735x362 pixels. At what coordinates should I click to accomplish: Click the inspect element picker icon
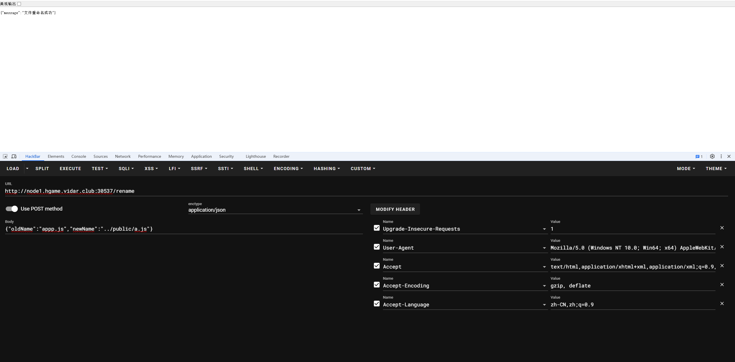coord(5,156)
